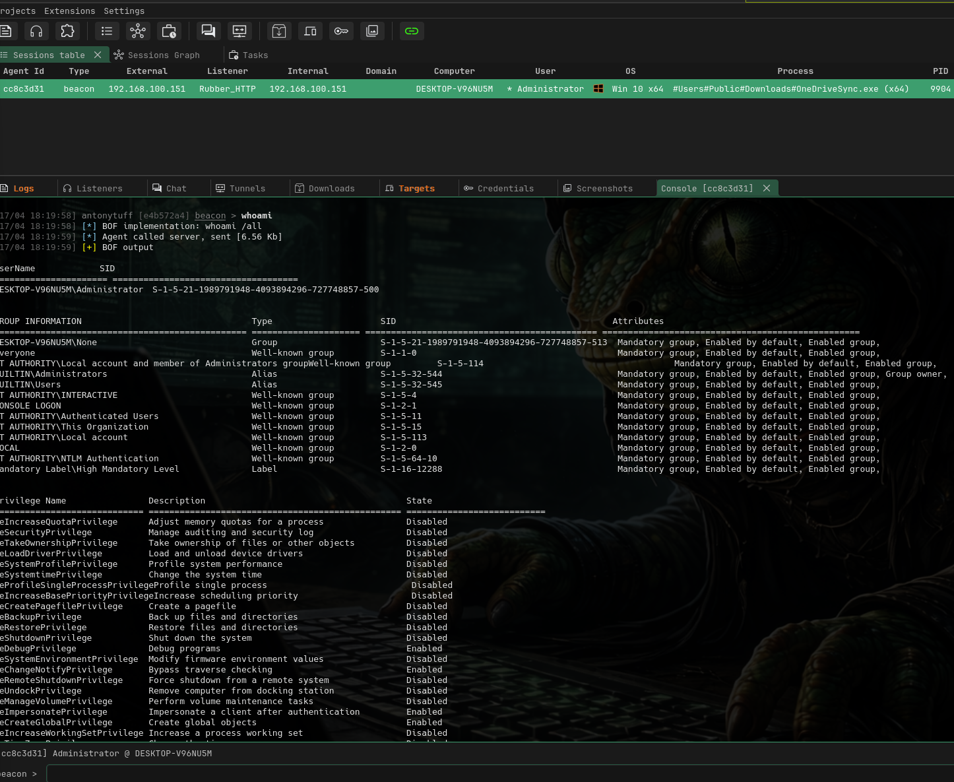The width and height of the screenshot is (954, 782).
Task: Close the Sessions table tab
Action: 98,55
